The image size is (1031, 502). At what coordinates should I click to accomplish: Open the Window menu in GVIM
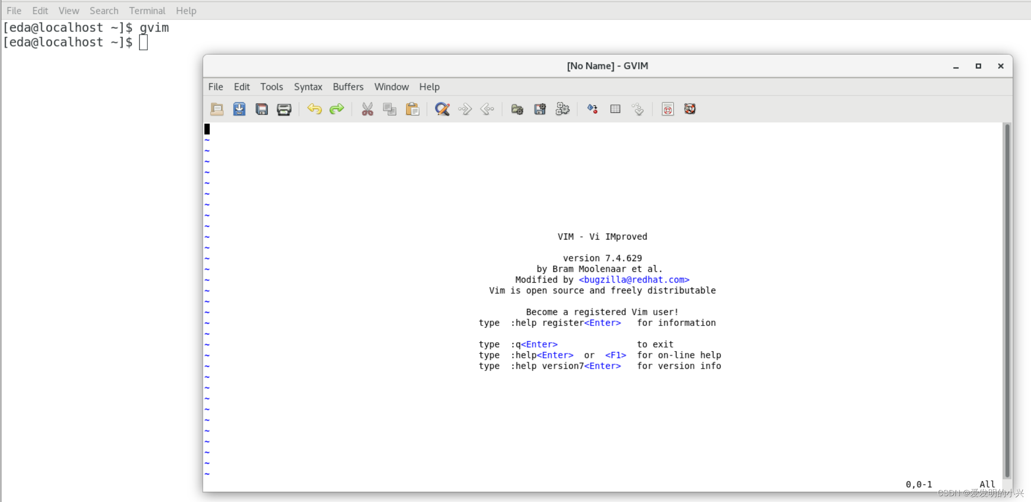391,87
